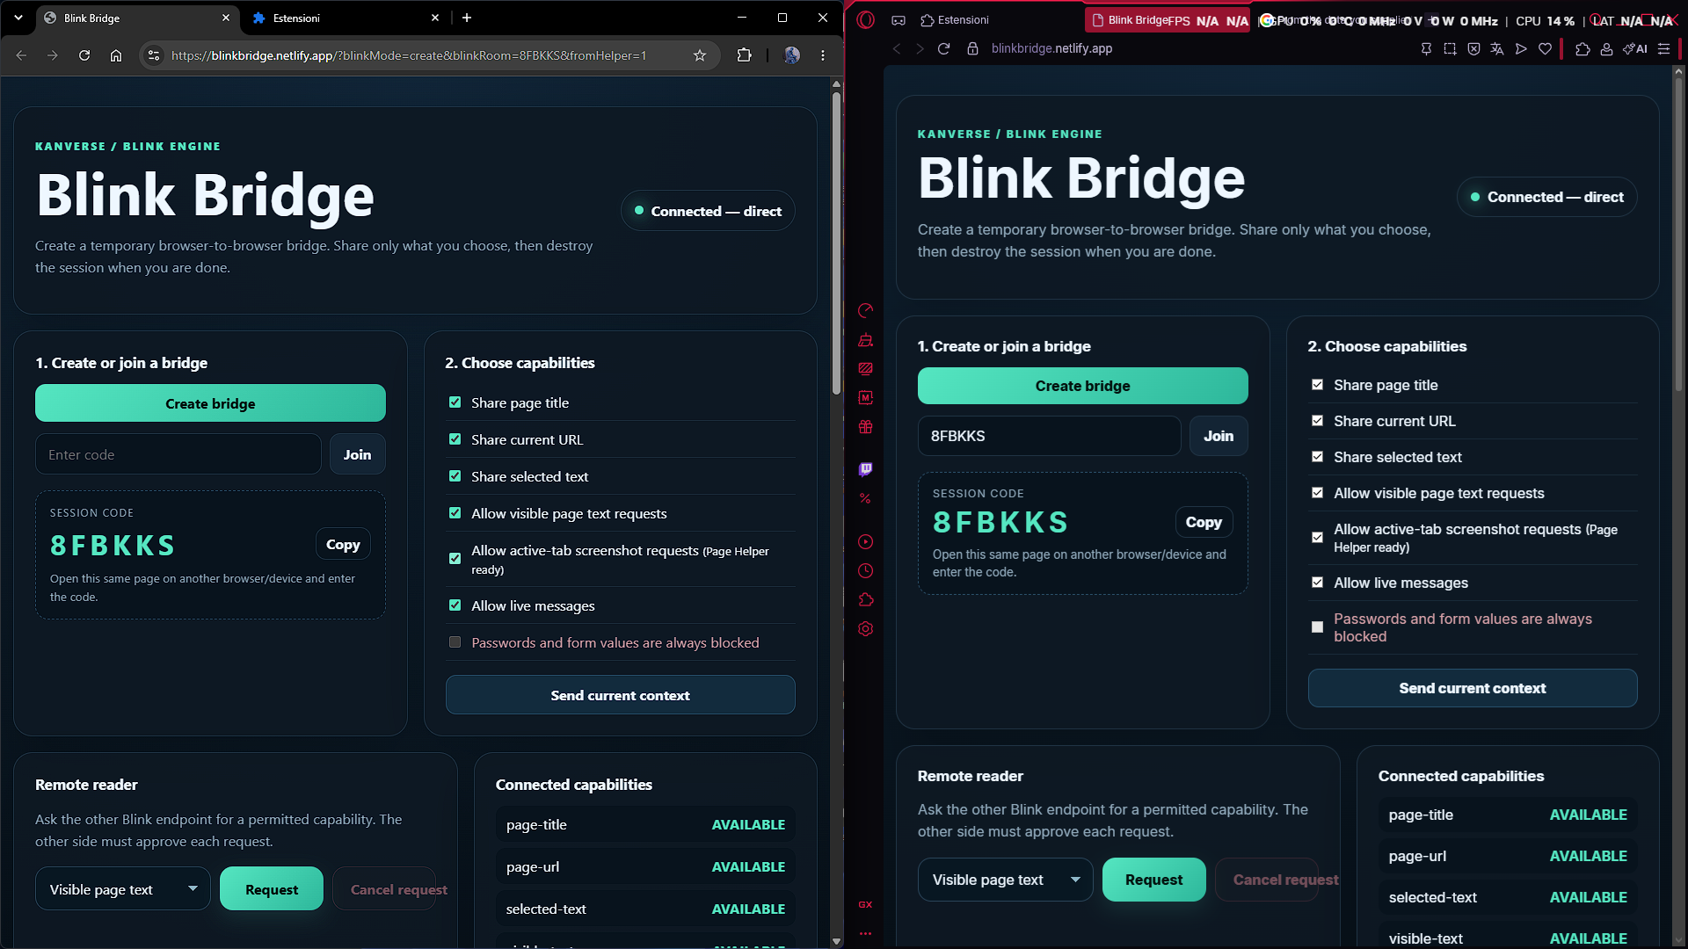Open Chrome three-dot menu

823,55
